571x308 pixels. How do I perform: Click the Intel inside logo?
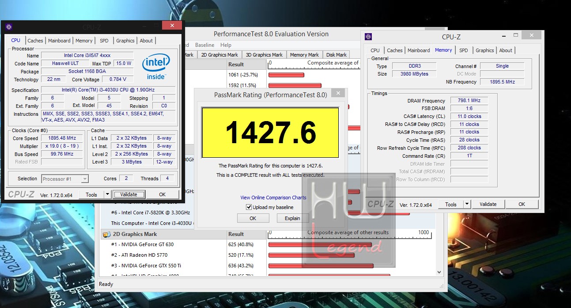coord(156,68)
